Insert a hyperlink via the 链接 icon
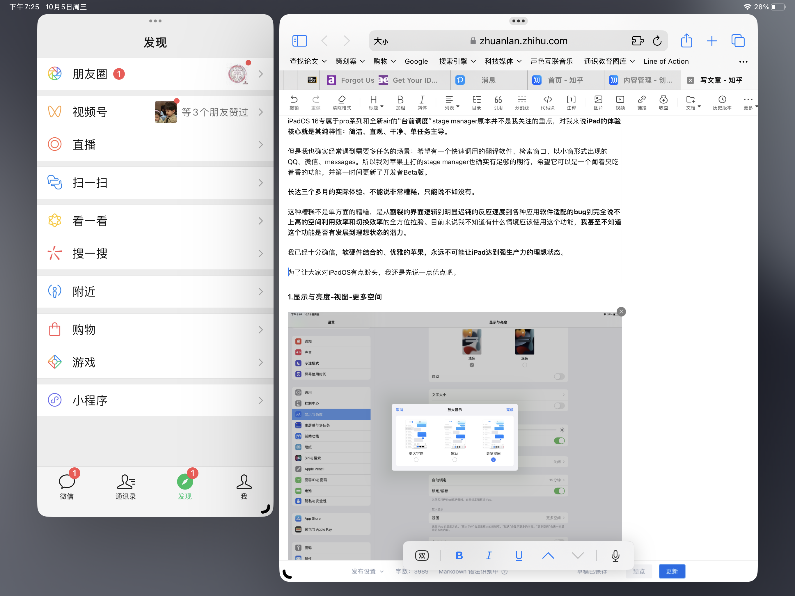Screen dimensions: 795x596 642,102
